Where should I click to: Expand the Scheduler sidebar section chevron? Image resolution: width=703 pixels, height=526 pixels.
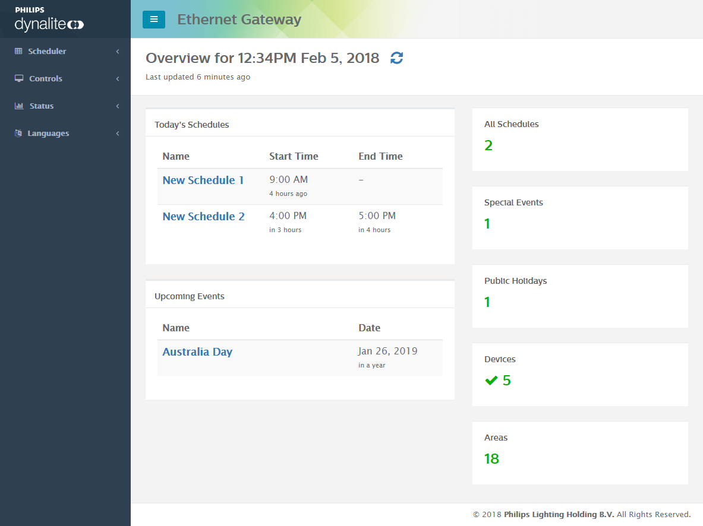pos(117,51)
